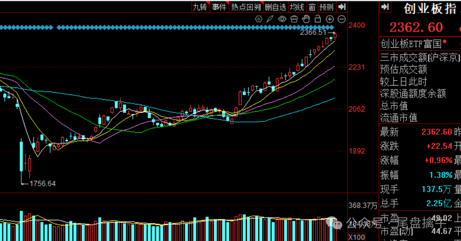Image resolution: width=461 pixels, height=241 pixels.
Task: Click the 创业板指 index title
Action: pyautogui.click(x=430, y=9)
